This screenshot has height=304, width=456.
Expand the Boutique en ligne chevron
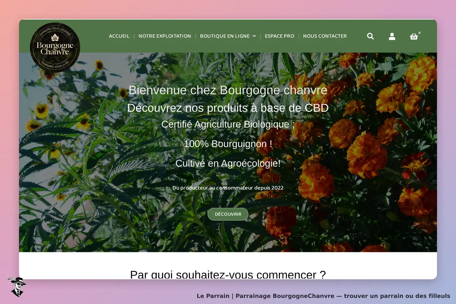pyautogui.click(x=254, y=36)
